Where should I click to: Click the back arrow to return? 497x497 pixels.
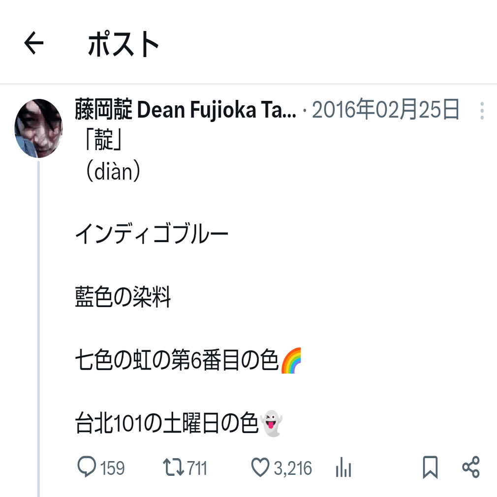pyautogui.click(x=32, y=44)
